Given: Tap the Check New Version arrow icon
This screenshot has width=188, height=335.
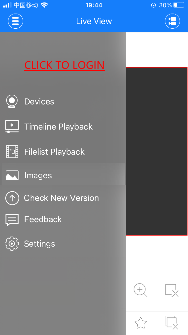Looking at the screenshot, I should tap(12, 198).
